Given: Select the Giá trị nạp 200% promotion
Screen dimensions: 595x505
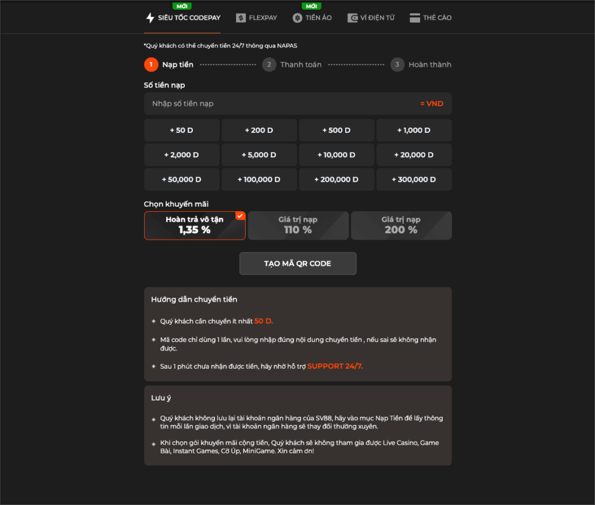Looking at the screenshot, I should click(x=401, y=225).
